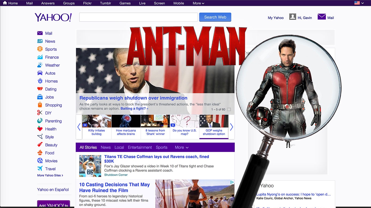Switch to the News stories tab
Image resolution: width=371 pixels, height=208 pixels.
(x=106, y=147)
